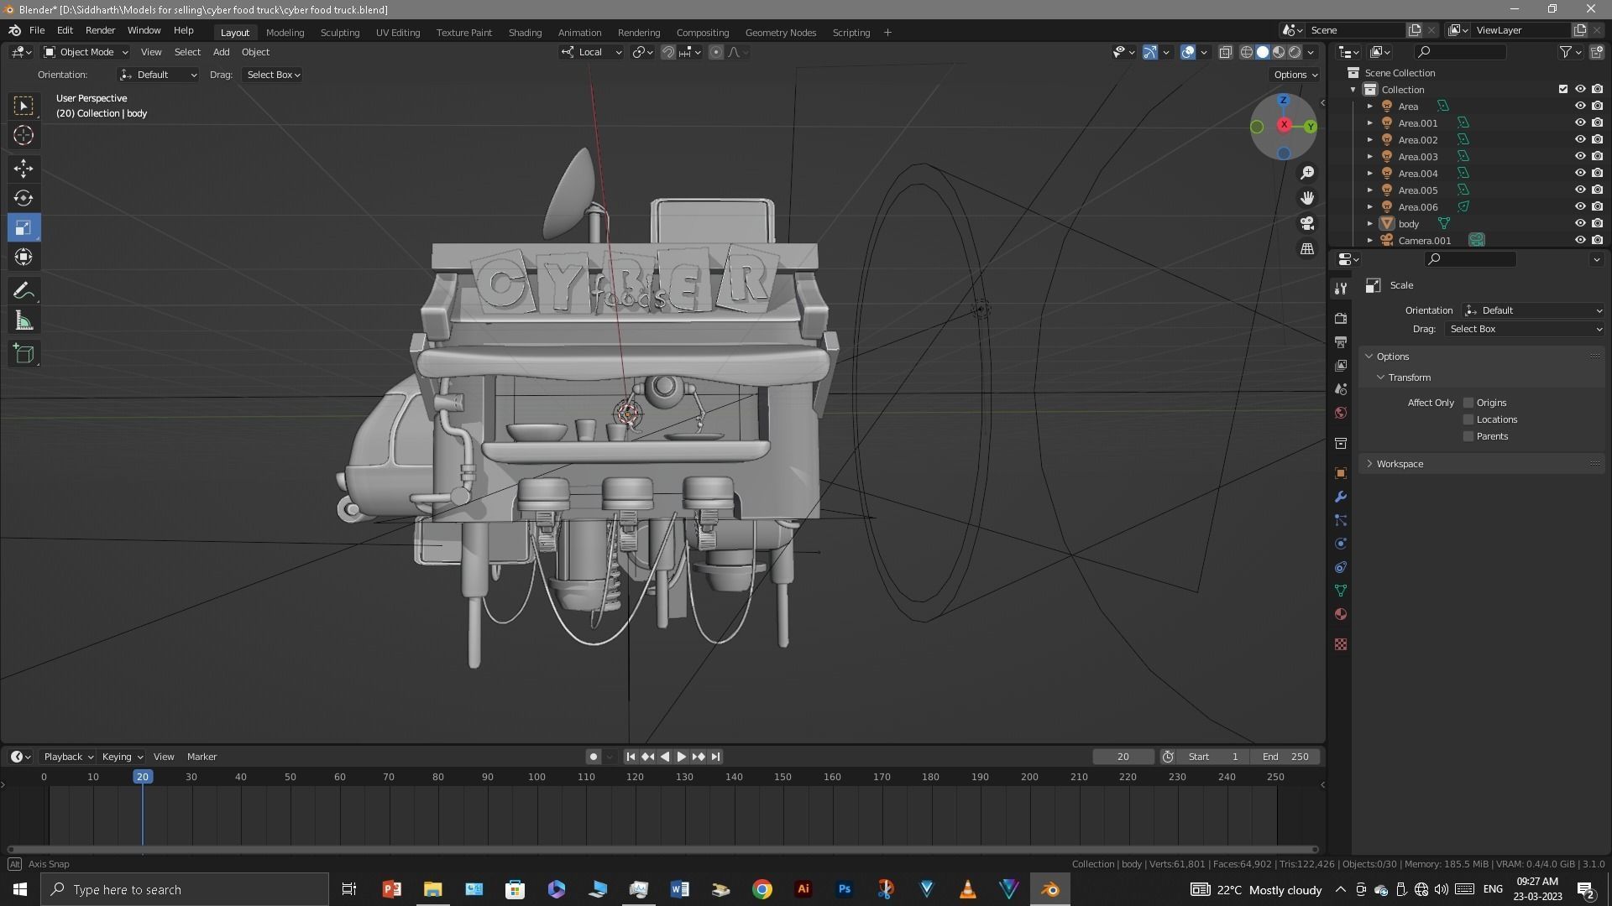Select the Transform tool
Image resolution: width=1612 pixels, height=906 pixels.
24,257
